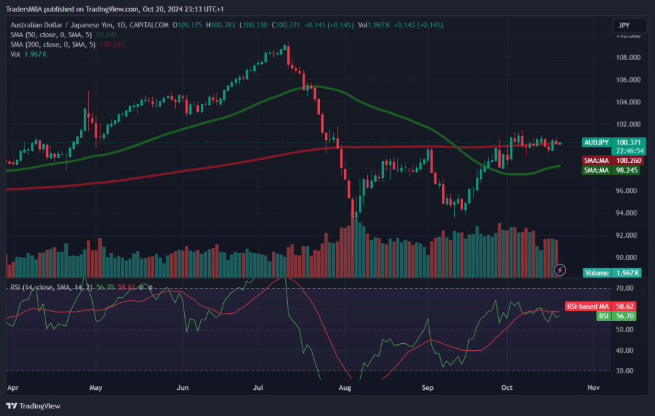Click the Oct marker on time axis

click(x=507, y=387)
